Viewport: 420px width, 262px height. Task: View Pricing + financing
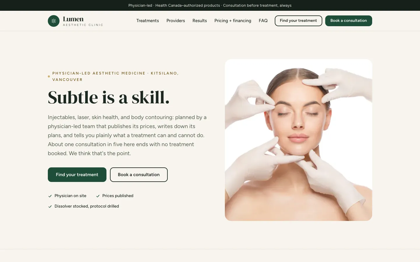point(233,21)
